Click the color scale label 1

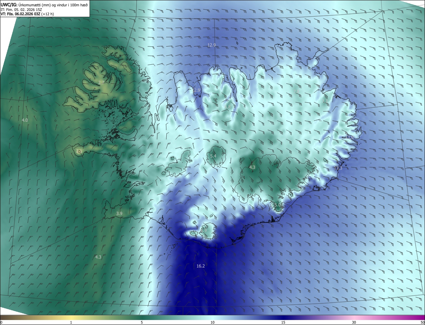(71, 323)
